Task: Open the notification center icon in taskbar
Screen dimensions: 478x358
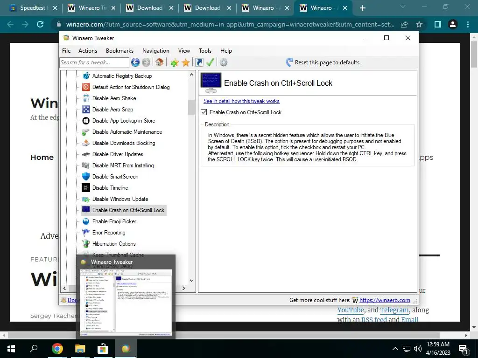Action: (x=463, y=349)
